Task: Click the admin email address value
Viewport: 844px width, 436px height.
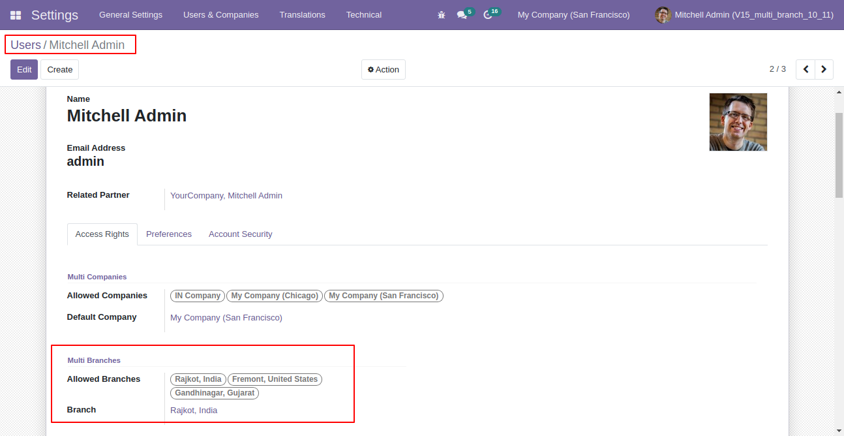Action: [x=85, y=161]
